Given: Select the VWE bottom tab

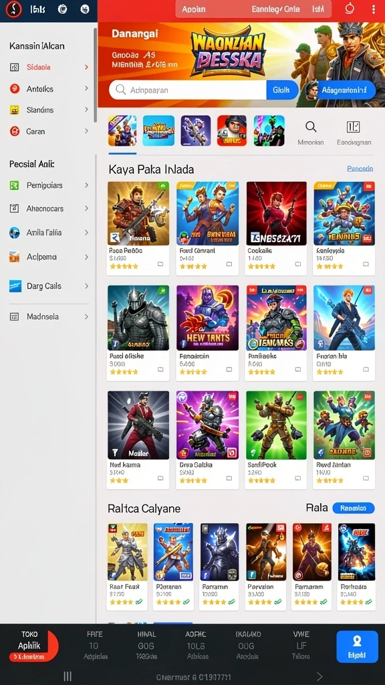Looking at the screenshot, I should pos(301,646).
